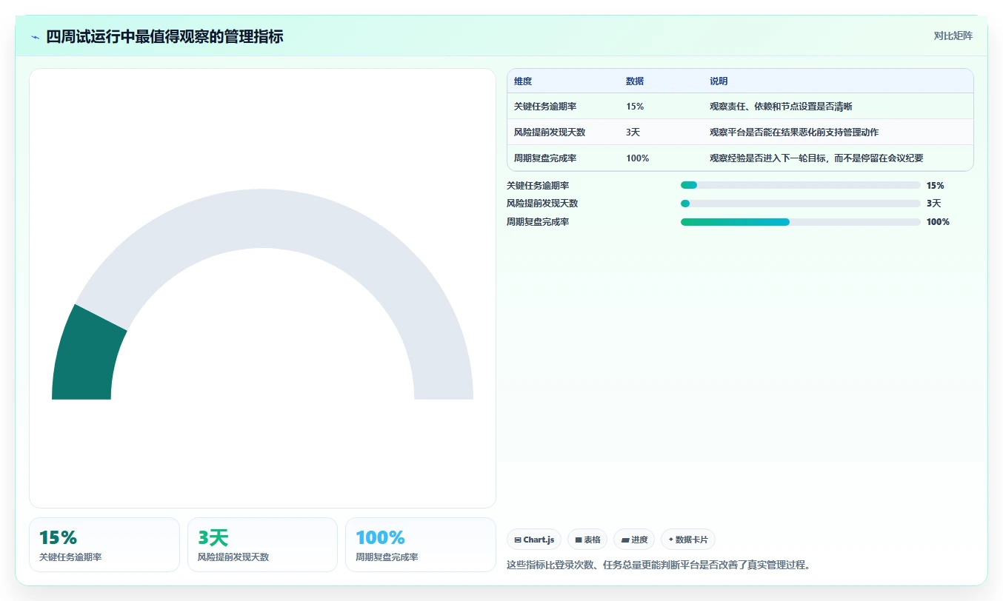The width and height of the screenshot is (1003, 601).
Task: Click the 观察责任、依赖和节点设置是否清晰 cell
Action: 781,106
